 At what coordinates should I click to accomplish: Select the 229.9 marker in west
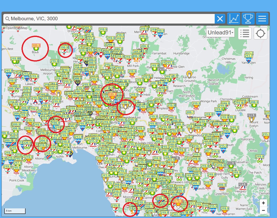tap(27, 145)
